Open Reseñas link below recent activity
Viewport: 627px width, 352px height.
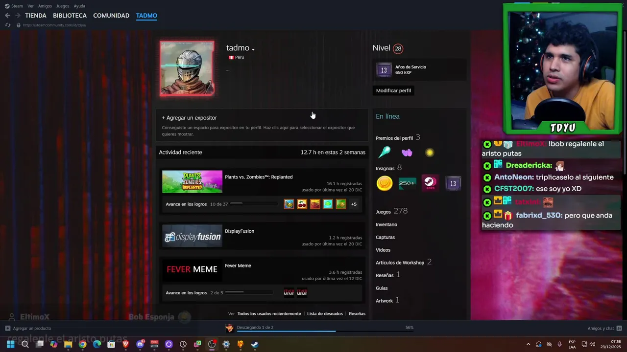pos(357,314)
